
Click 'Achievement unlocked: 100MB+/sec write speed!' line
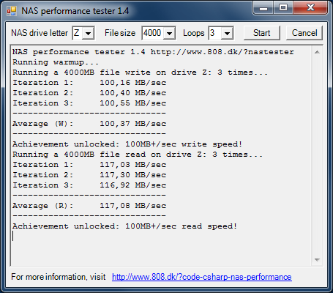coord(127,144)
